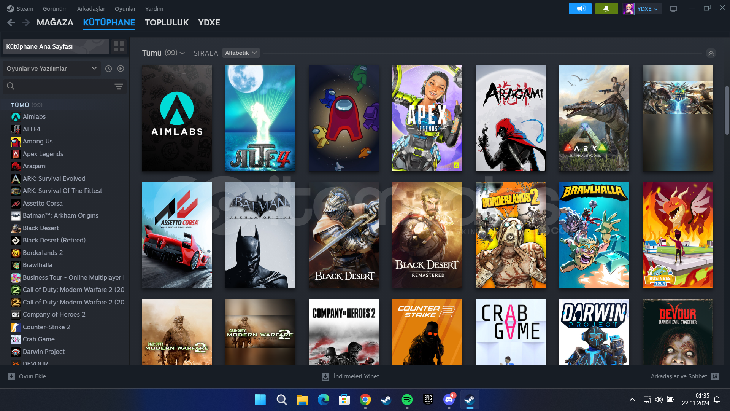Open Spotify from the taskbar
This screenshot has width=730, height=411.
pyautogui.click(x=407, y=400)
